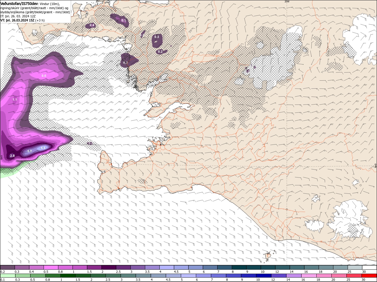Select top legend swatch between 0.5 and 0.8
The image size is (377, 282).
click(x=51, y=267)
